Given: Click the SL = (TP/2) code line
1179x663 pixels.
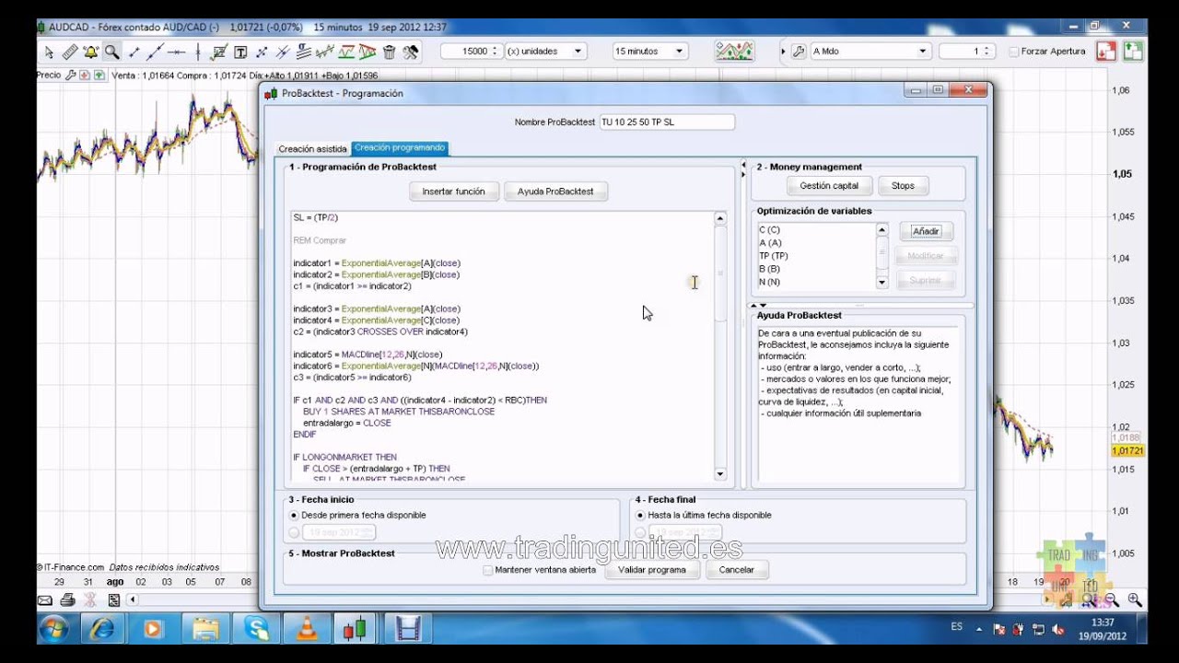Looking at the screenshot, I should [316, 218].
